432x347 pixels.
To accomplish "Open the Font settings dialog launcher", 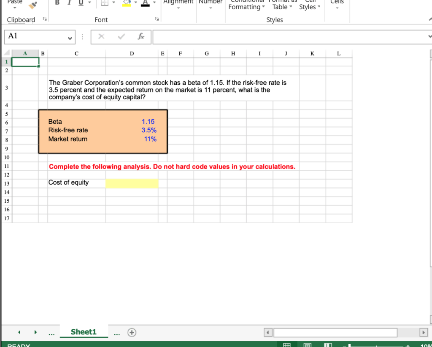I will tap(157, 19).
